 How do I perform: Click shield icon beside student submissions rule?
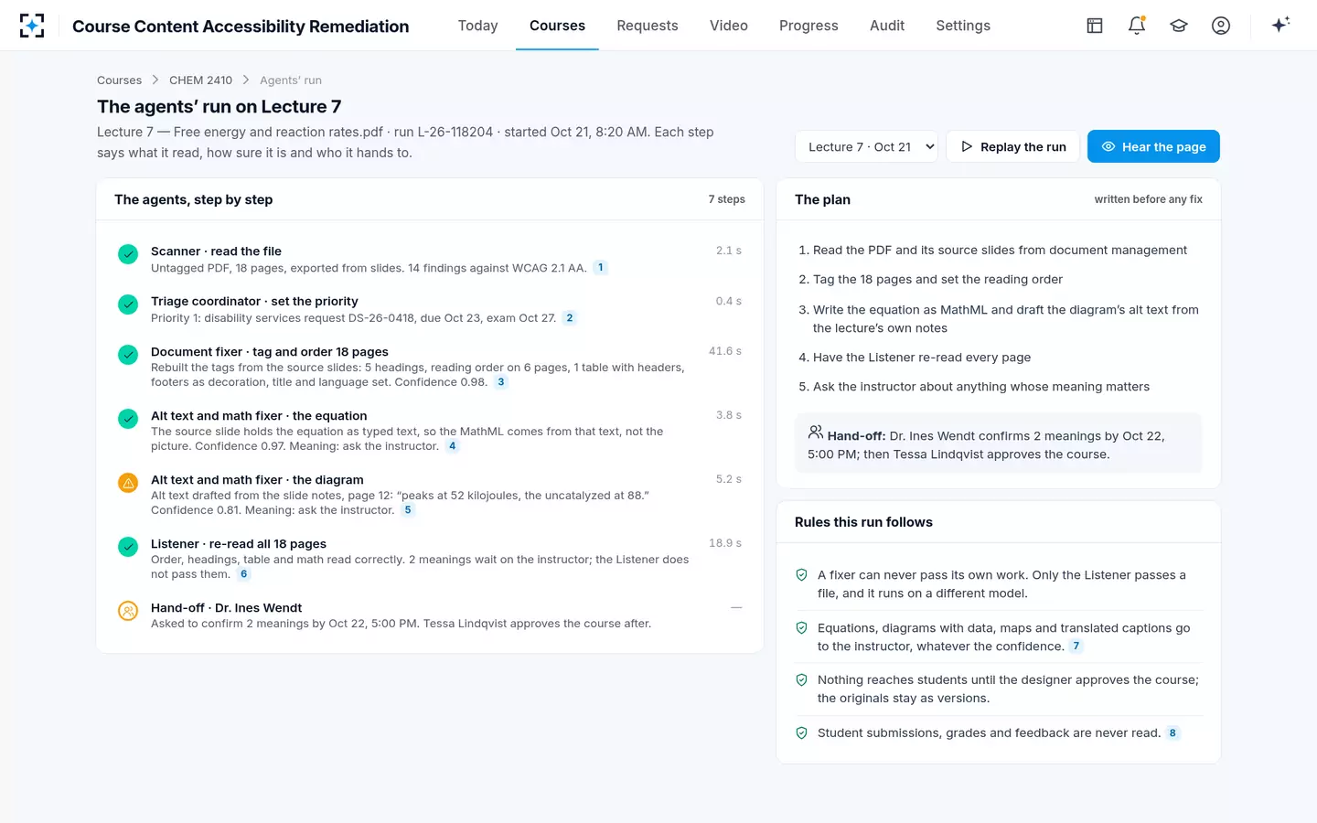click(x=801, y=733)
